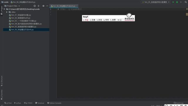Screen dimensions: 188x106
Task: Click the locate/scroll from source icon
Action: point(35,6)
